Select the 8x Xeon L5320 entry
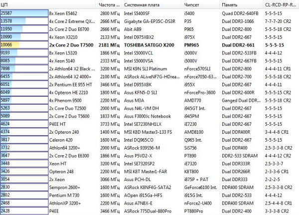Viewport: 299px width, 215px height. click(63, 53)
